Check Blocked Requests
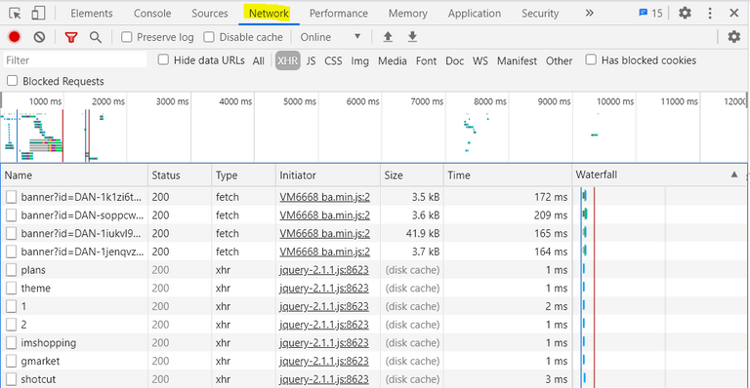Image resolution: width=750 pixels, height=388 pixels. click(x=13, y=81)
